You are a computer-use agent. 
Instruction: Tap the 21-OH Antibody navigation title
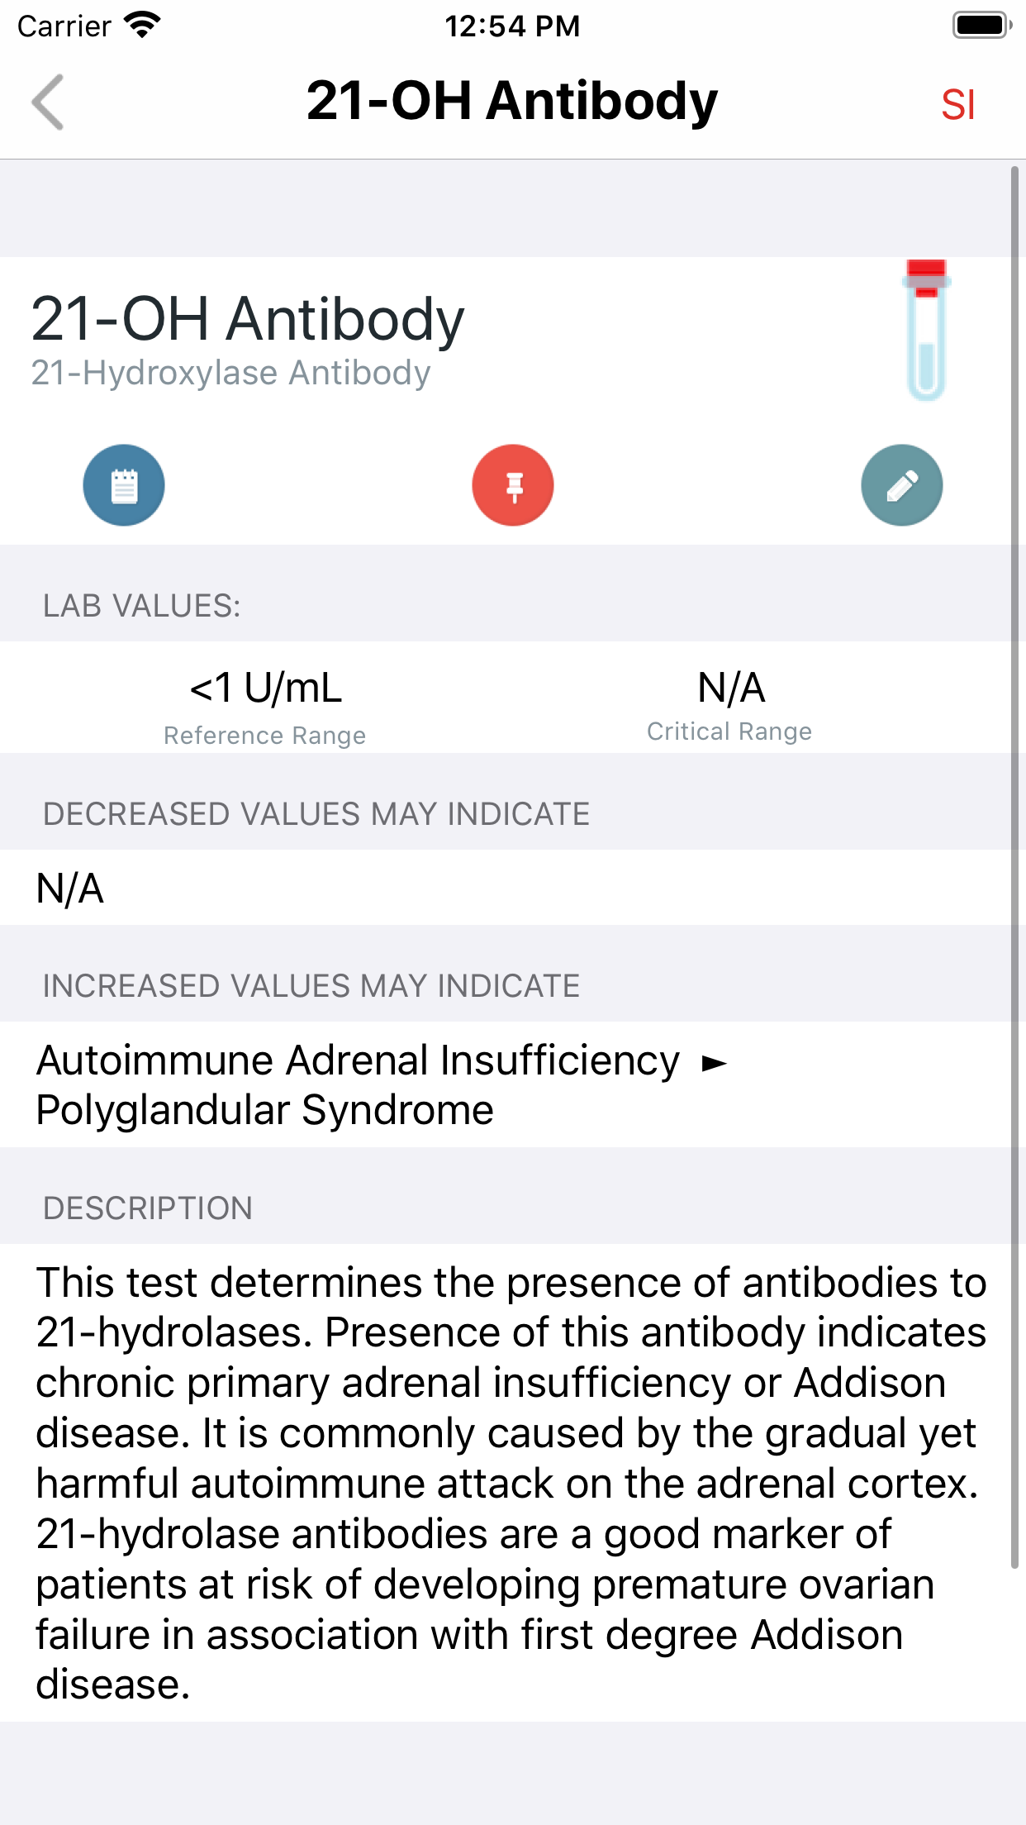coord(512,102)
